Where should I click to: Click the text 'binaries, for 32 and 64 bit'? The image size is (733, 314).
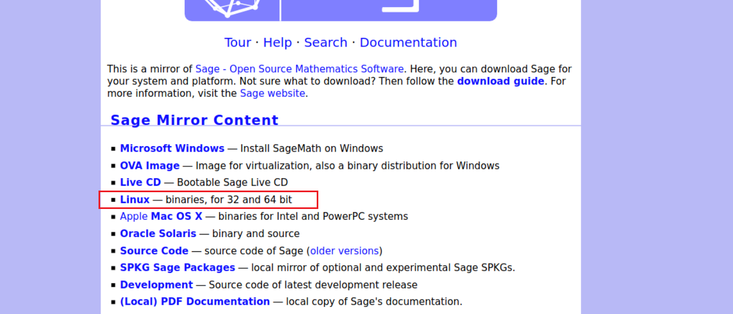click(x=229, y=200)
